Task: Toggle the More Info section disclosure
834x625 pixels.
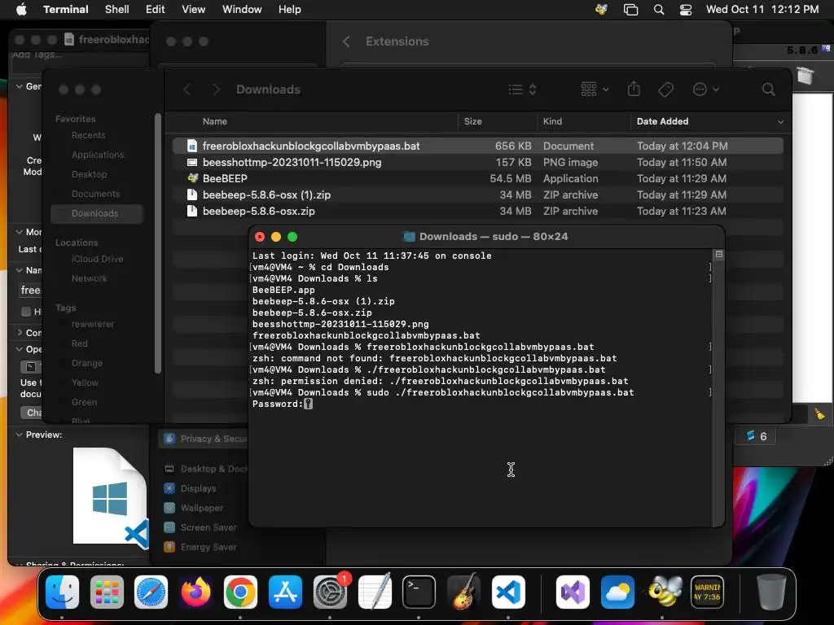Action: point(20,232)
